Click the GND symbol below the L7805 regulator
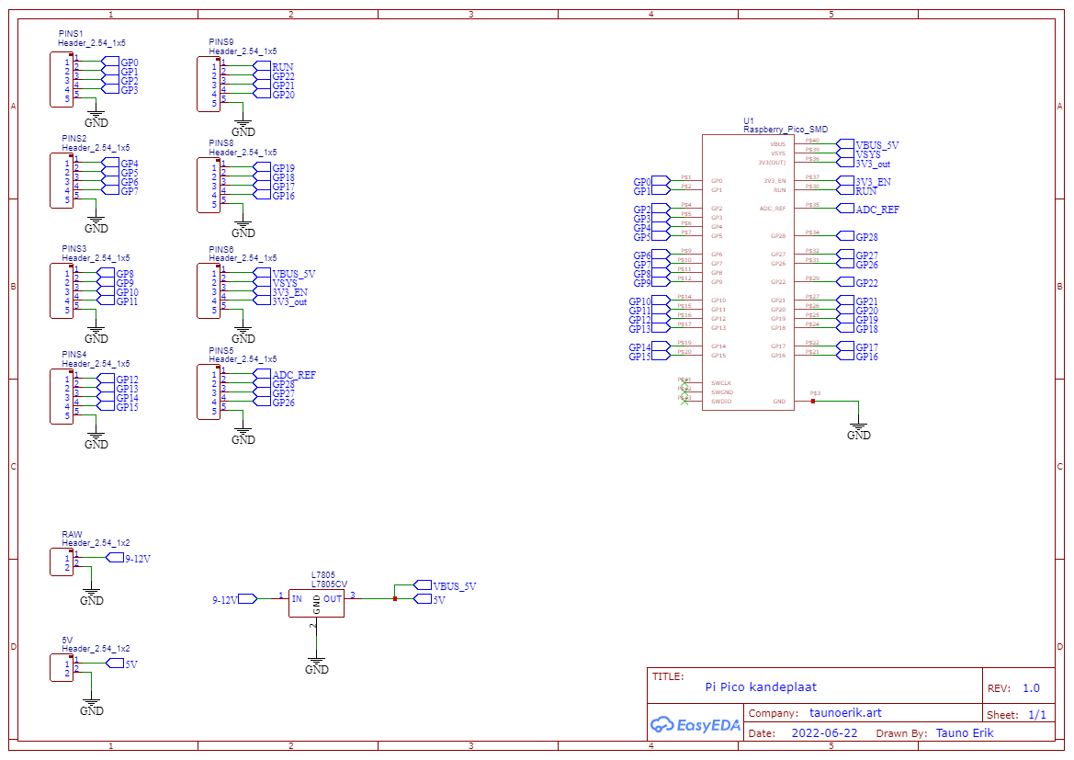Image resolution: width=1074 pixels, height=760 pixels. tap(316, 664)
